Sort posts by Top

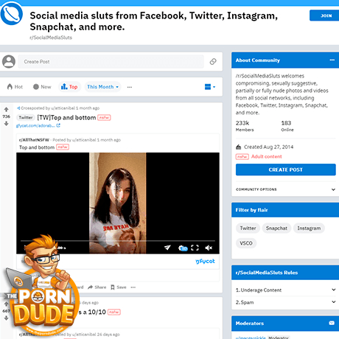pos(69,87)
